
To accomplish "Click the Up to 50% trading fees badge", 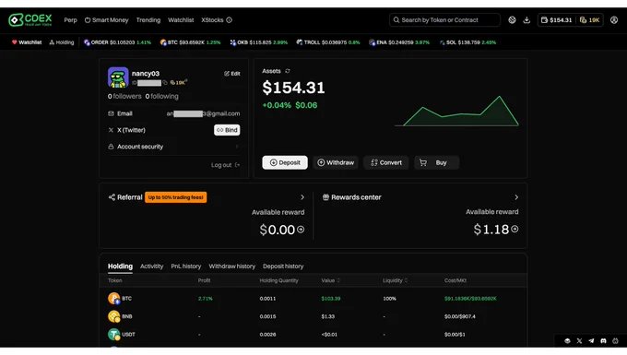I will 175,197.
